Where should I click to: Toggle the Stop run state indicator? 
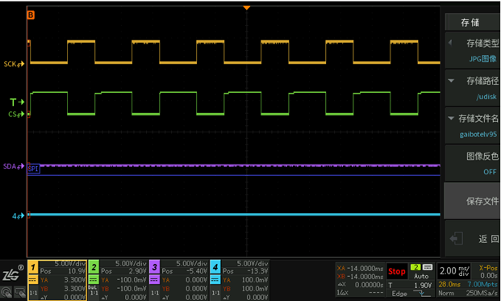(x=396, y=272)
